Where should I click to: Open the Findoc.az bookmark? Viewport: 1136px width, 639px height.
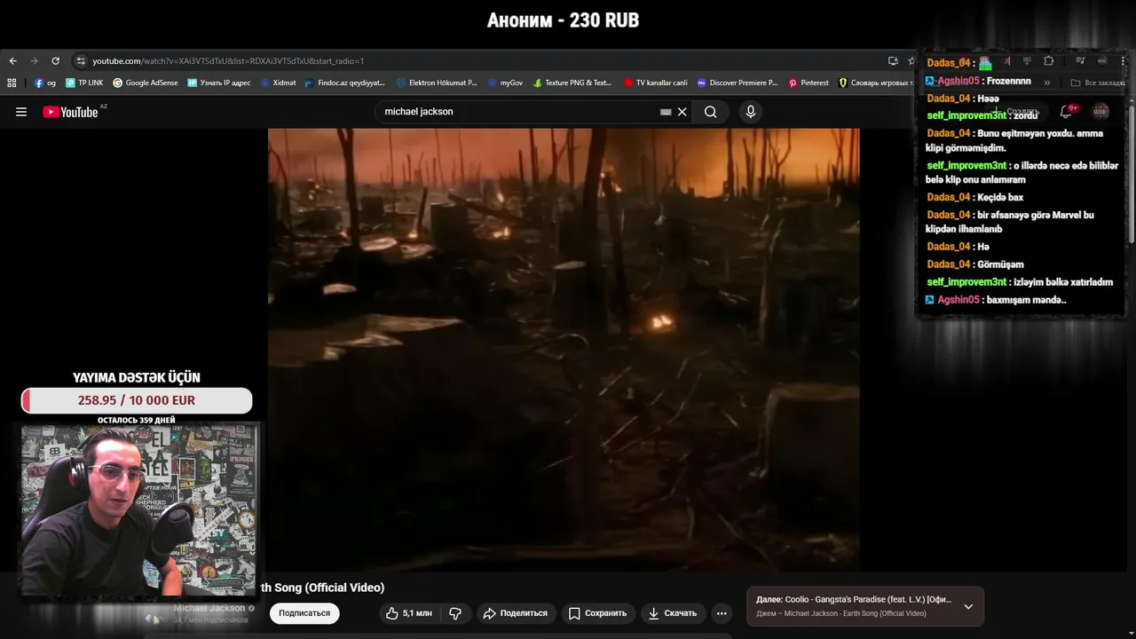[344, 83]
